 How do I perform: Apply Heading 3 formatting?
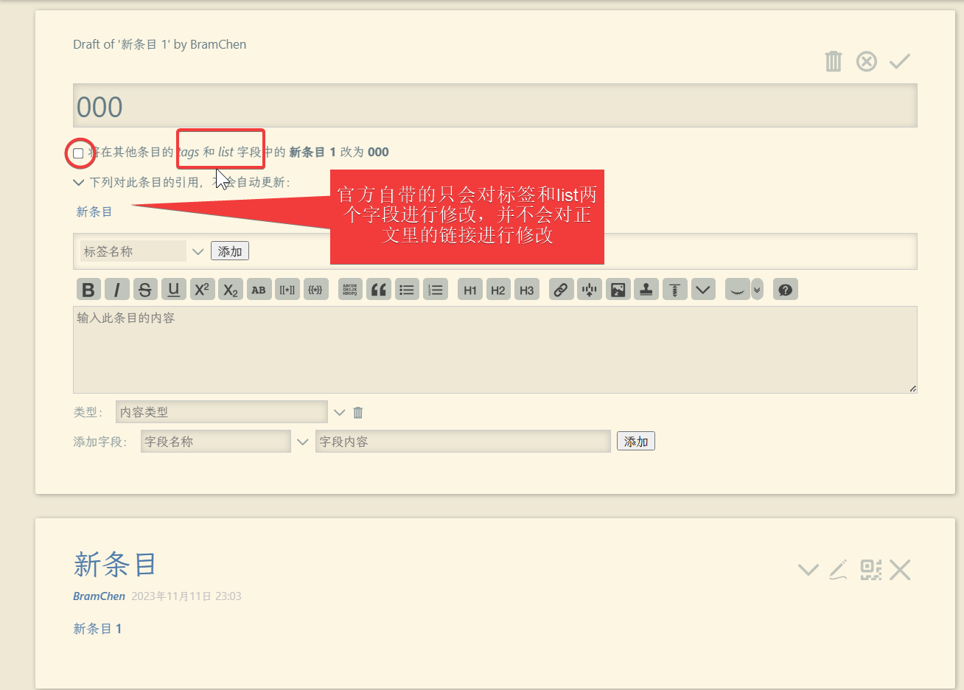(527, 290)
